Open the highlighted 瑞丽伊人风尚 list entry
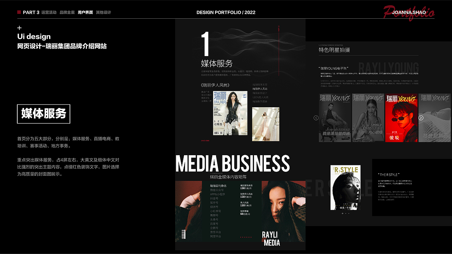The height and width of the screenshot is (254, 452). click(x=260, y=89)
